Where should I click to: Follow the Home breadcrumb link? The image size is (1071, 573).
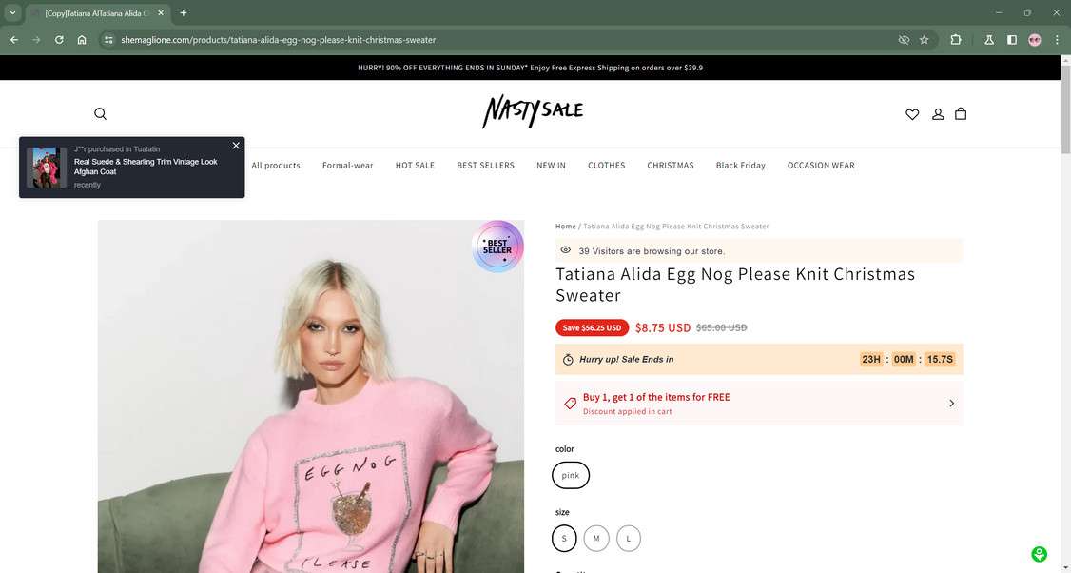(563, 226)
